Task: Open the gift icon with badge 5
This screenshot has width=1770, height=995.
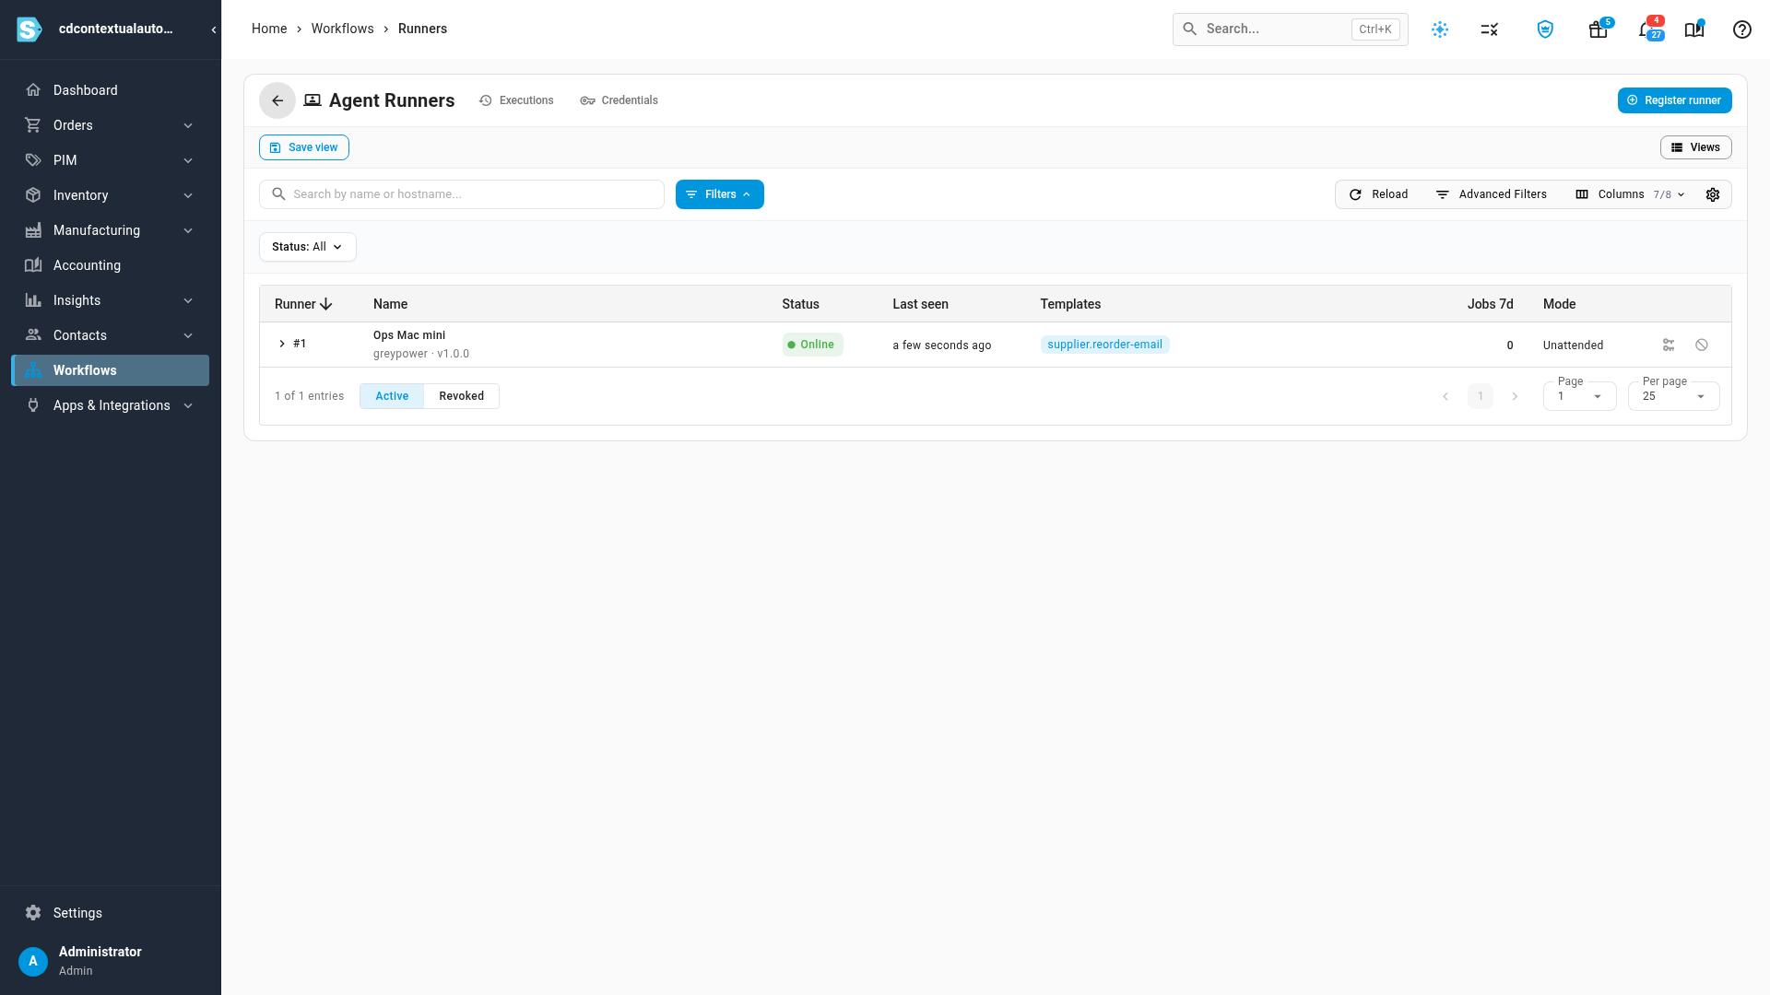Action: 1599,29
